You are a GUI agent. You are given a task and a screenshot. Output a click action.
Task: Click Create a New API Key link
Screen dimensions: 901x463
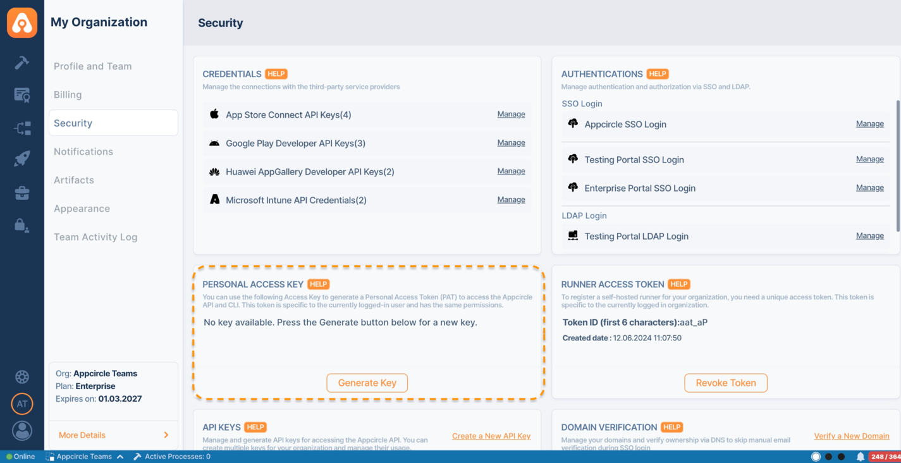point(491,436)
